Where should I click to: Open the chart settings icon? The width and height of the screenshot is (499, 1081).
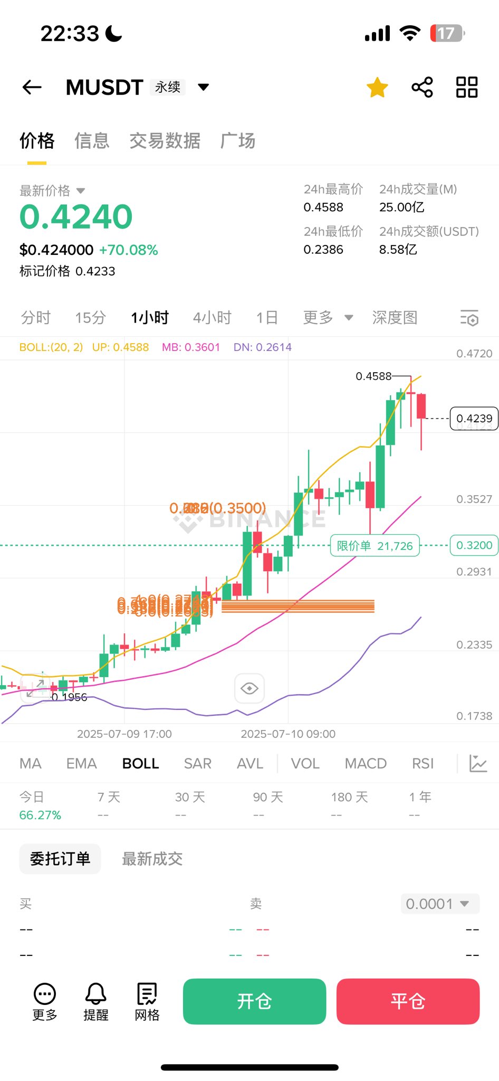[469, 318]
